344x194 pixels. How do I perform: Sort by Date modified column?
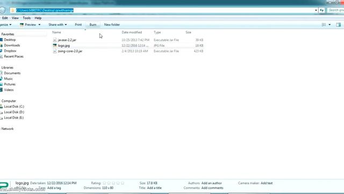132,32
